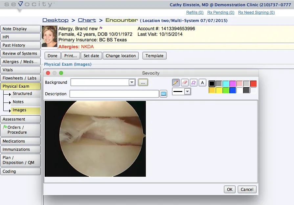Image resolution: width=294 pixels, height=205 pixels.
Task: Select the Pencil drawing tool
Action: 176,82
